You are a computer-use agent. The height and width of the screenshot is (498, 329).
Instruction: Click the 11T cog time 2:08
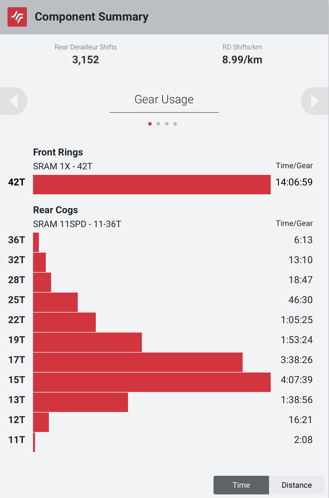coord(303,440)
